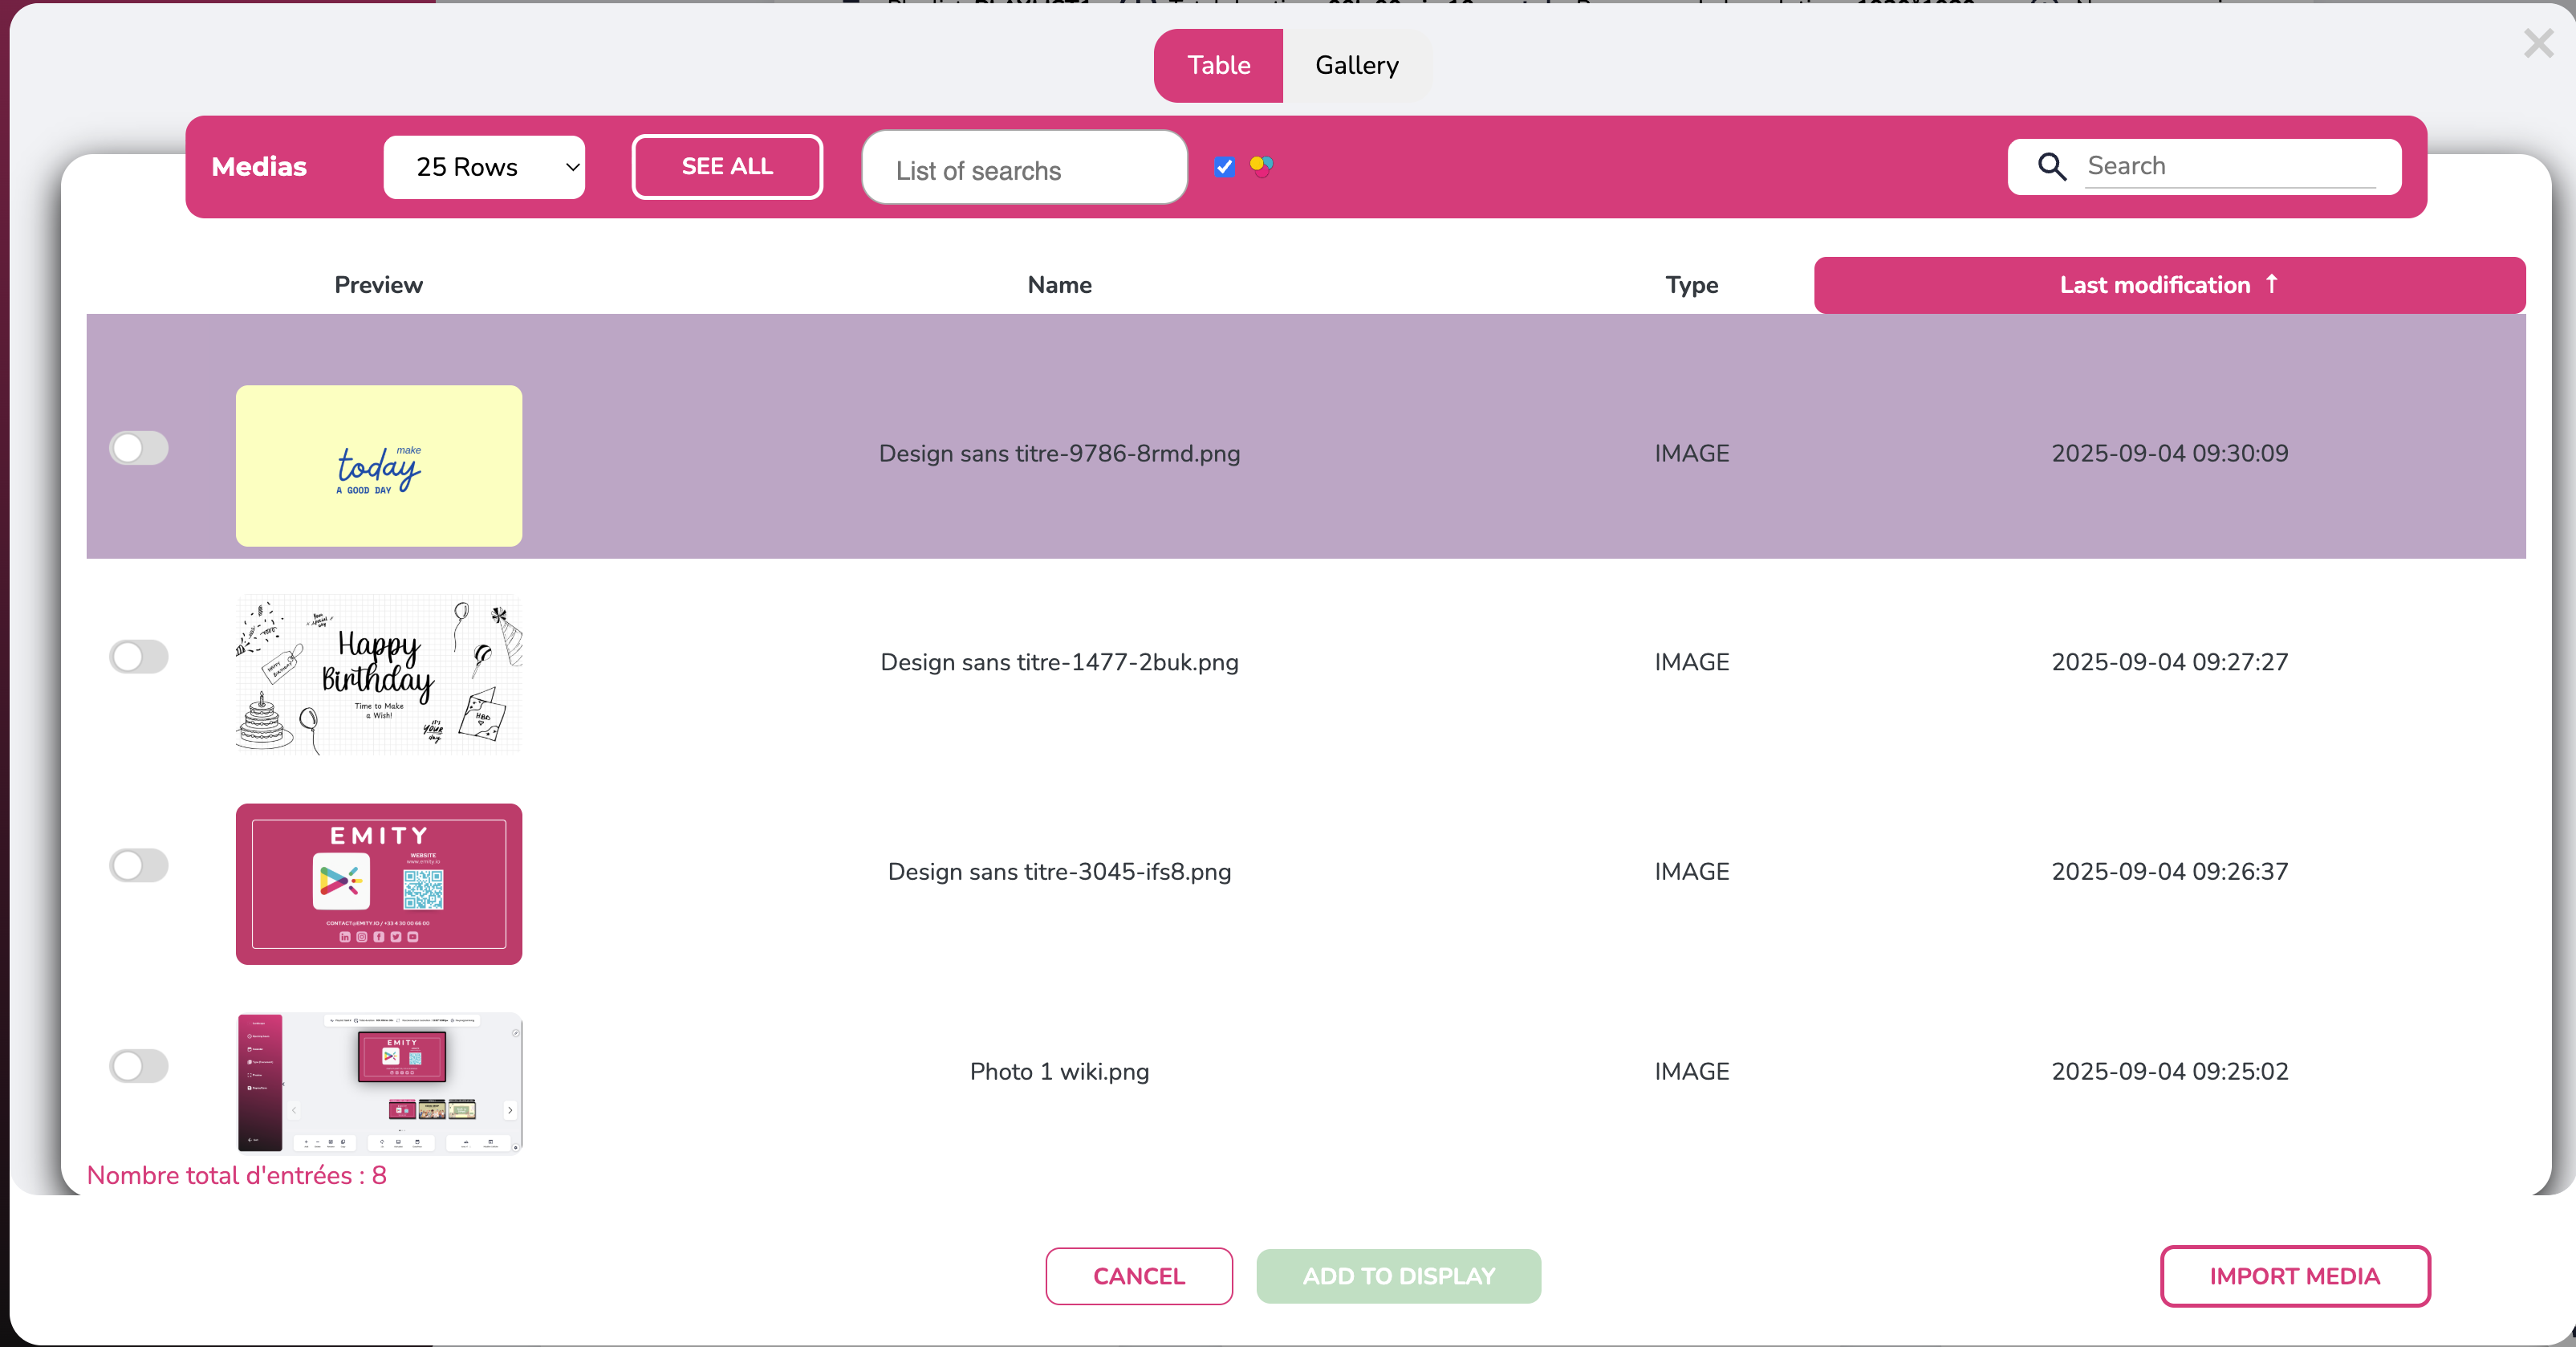The height and width of the screenshot is (1347, 2576).
Task: Sort by the Name column header
Action: pyautogui.click(x=1059, y=285)
